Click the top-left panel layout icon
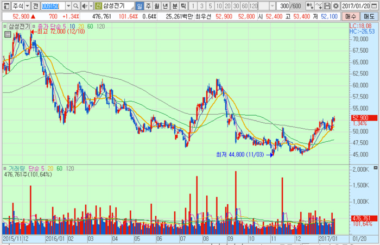 tap(5, 6)
